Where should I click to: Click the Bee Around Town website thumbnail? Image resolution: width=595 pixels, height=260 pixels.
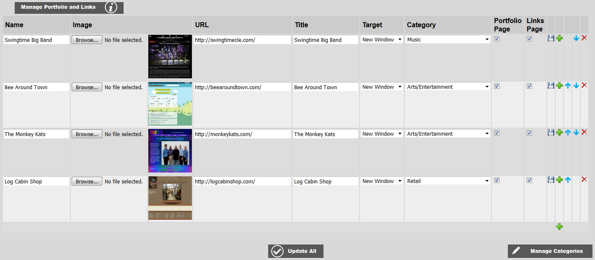[x=170, y=104]
